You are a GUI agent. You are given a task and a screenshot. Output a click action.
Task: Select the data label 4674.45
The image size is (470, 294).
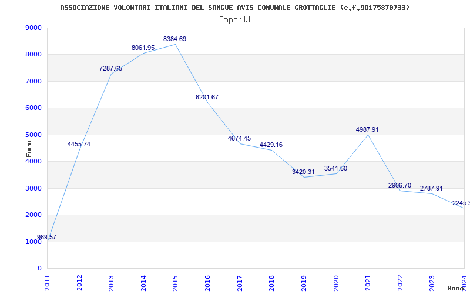coord(239,138)
